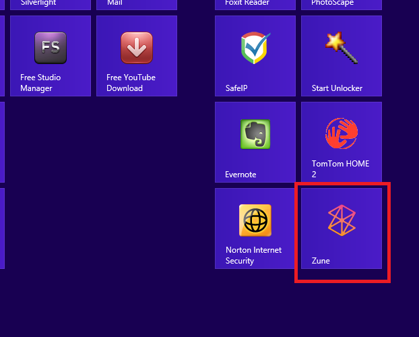Click the 'Start Unlocker' tile label
Image resolution: width=419 pixels, height=337 pixels.
pyautogui.click(x=337, y=88)
